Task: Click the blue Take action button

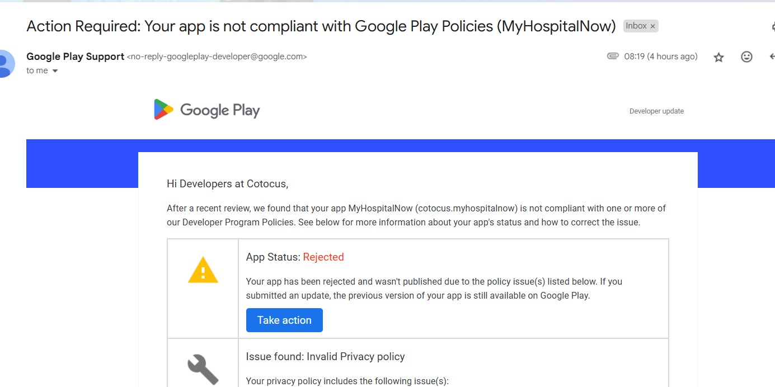Action: click(284, 320)
